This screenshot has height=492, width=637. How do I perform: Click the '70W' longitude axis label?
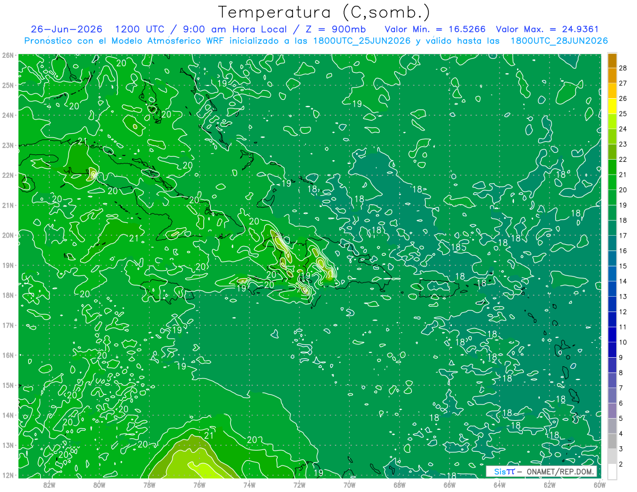(349, 484)
